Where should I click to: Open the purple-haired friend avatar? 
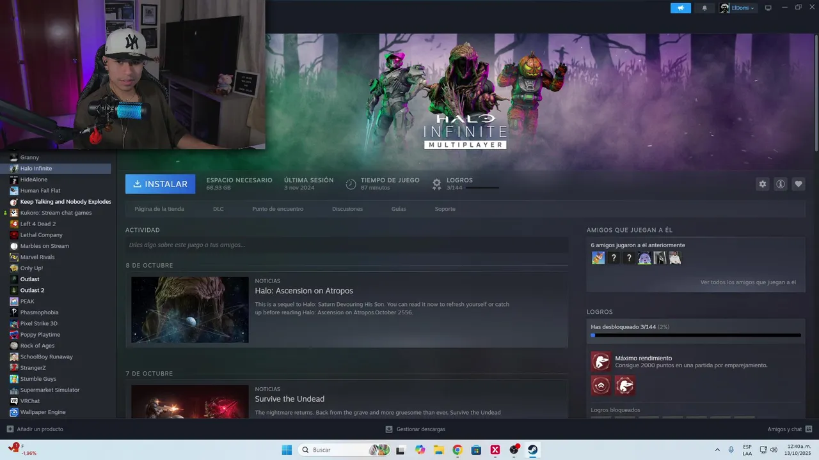tap(644, 258)
